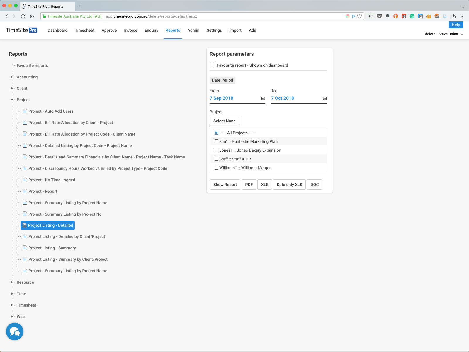Open the browser tab grid icon

pyautogui.click(x=33, y=16)
